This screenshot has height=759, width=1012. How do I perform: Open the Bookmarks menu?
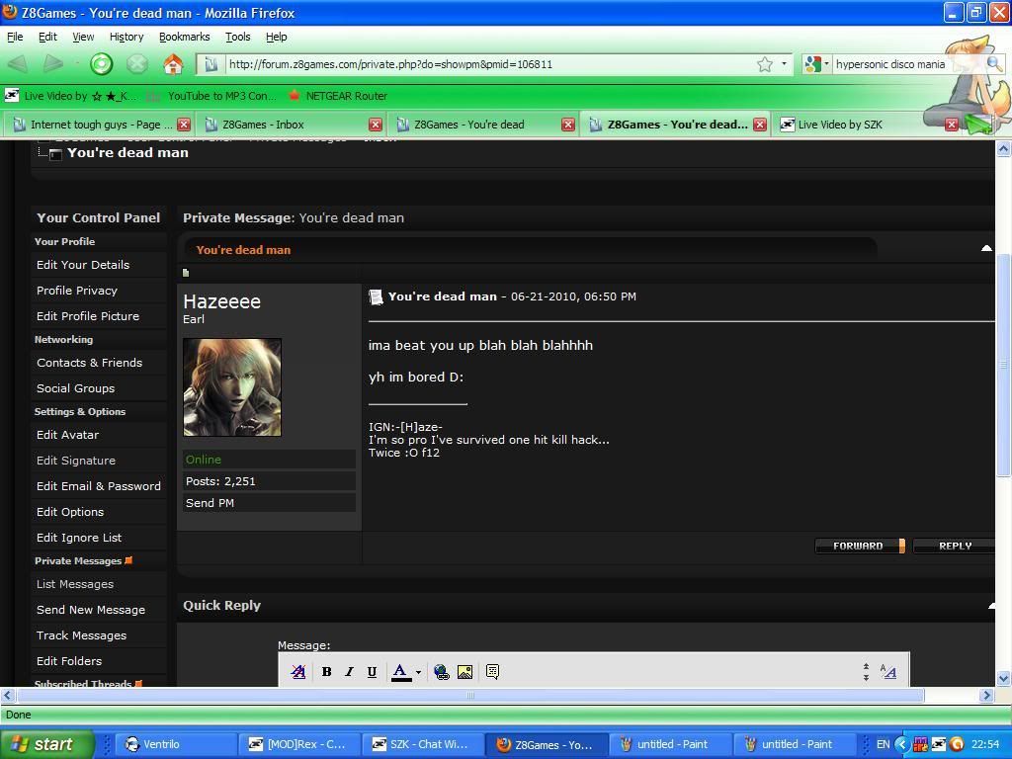184,37
